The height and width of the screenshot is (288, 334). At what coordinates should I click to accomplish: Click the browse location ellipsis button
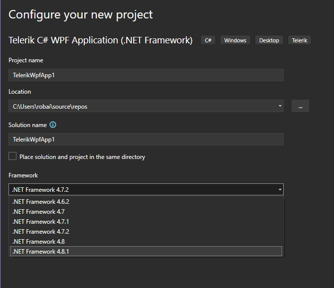point(300,106)
